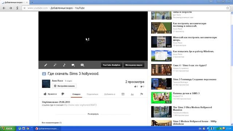Go forward with the browser forward arrow
The width and height of the screenshot is (233, 131).
point(11,8)
